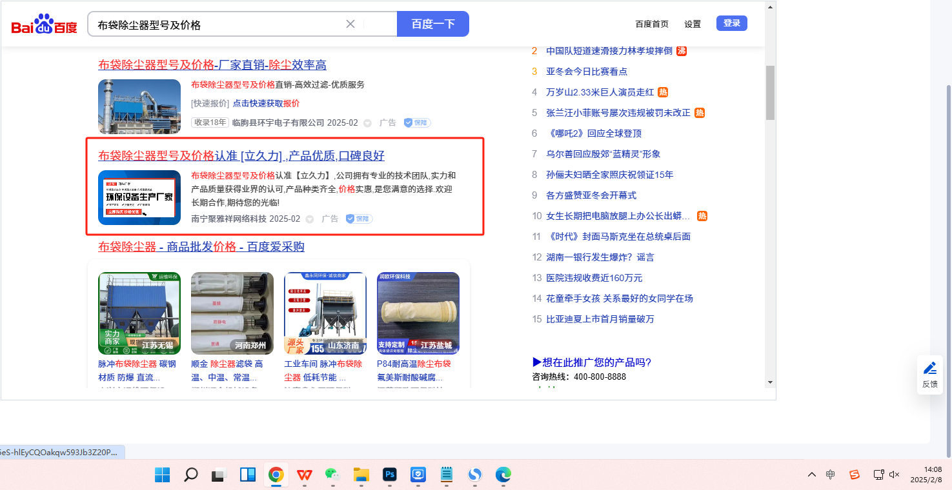Click the Baidu logo
This screenshot has width=952, height=490.
44,25
